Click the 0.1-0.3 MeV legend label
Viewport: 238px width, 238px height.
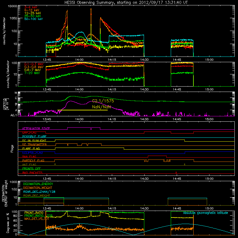(x=34, y=64)
